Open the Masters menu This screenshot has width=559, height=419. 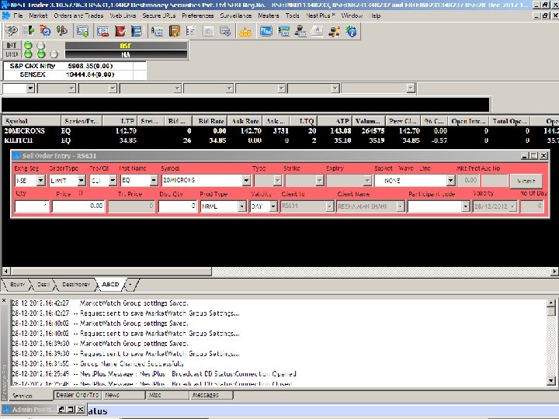pyautogui.click(x=269, y=16)
